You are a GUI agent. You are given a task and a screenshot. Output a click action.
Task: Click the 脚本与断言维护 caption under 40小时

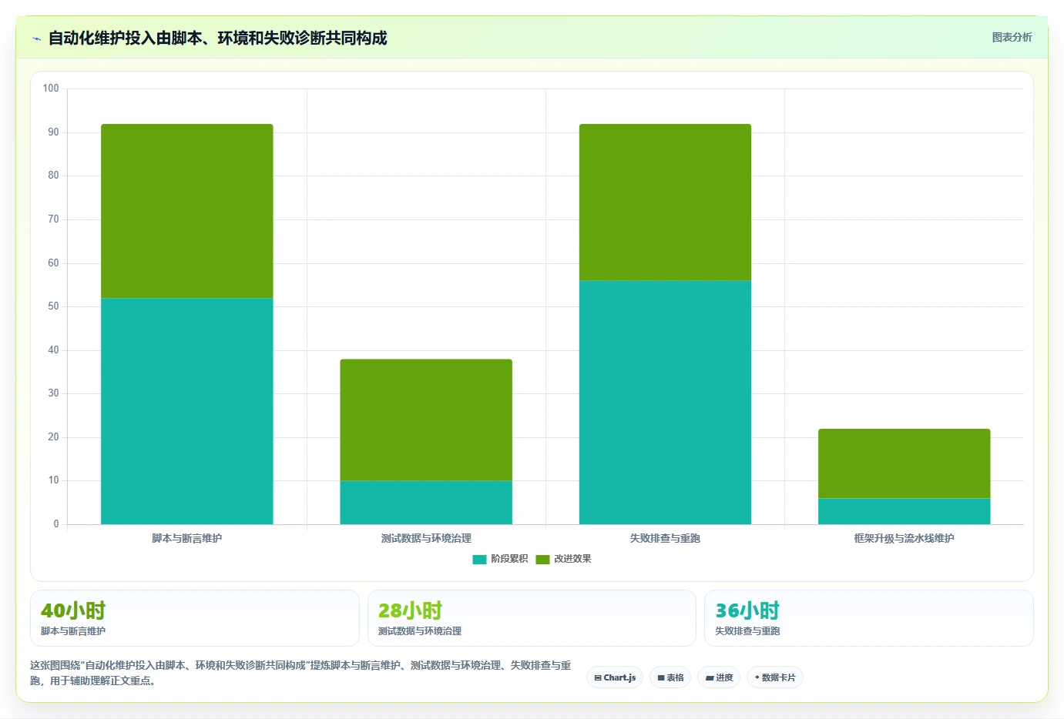[73, 630]
